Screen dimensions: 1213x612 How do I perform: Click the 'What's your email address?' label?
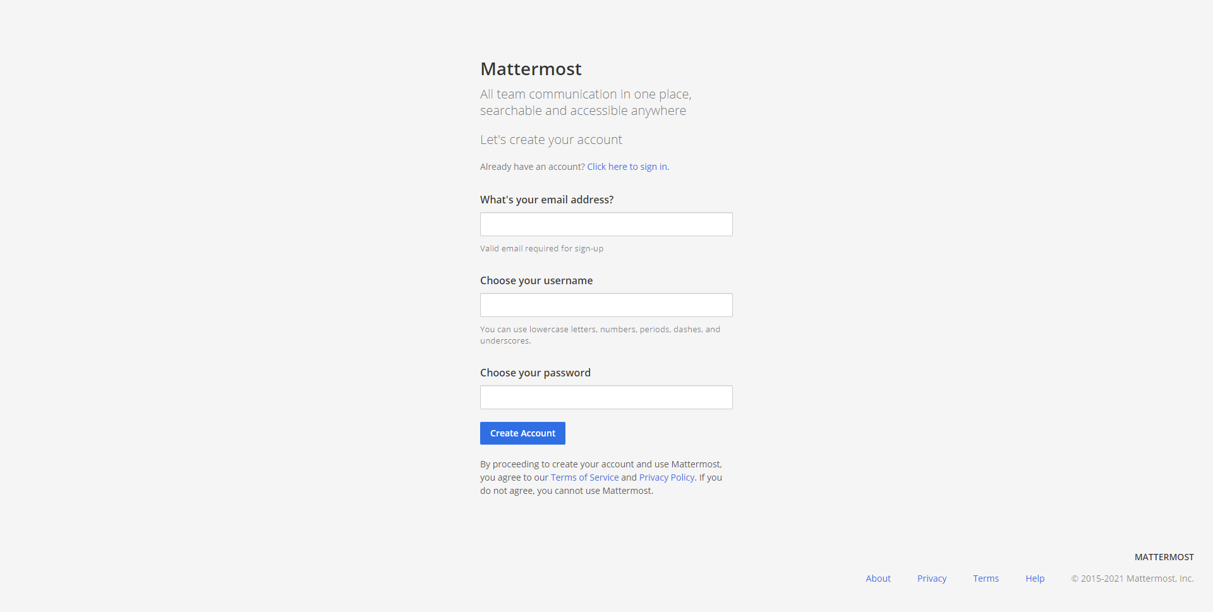click(x=546, y=200)
